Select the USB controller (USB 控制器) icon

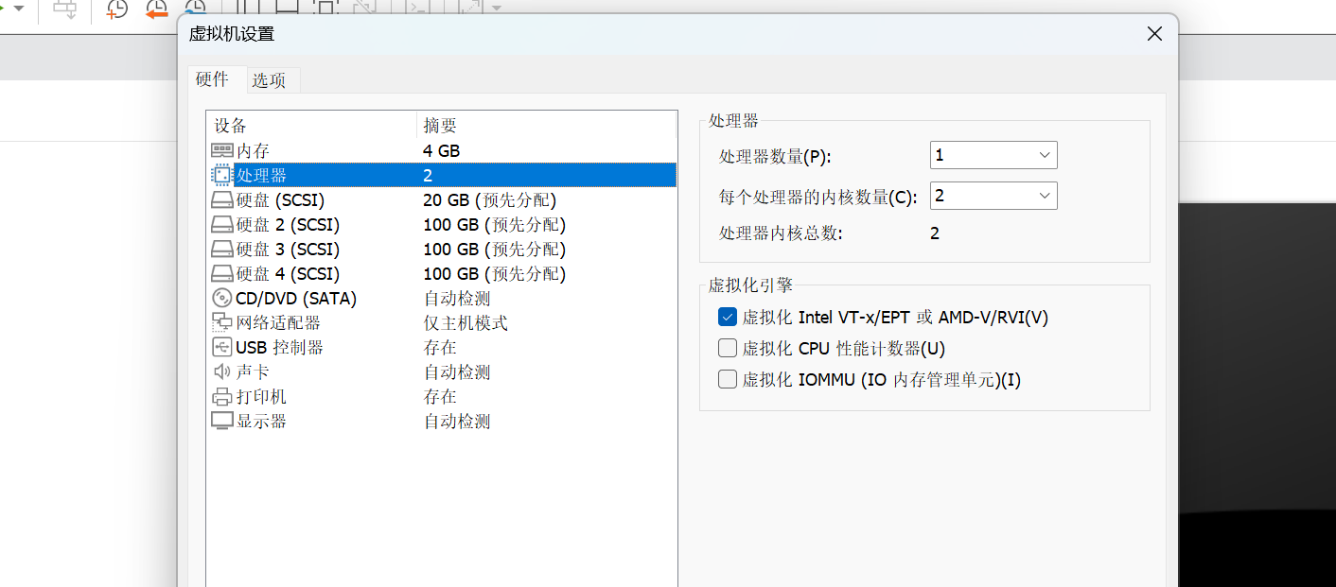click(x=221, y=348)
